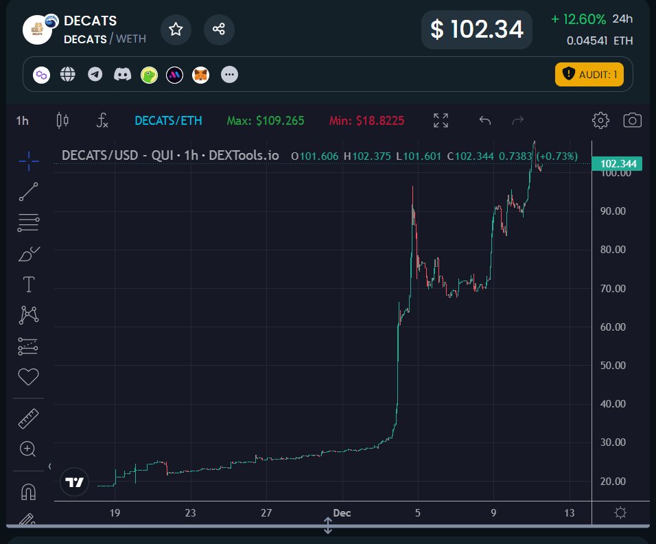The height and width of the screenshot is (544, 656).
Task: Select the text annotation tool
Action: 28,284
